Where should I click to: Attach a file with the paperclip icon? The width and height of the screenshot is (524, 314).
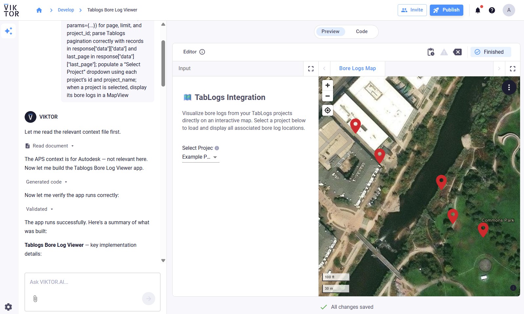point(35,299)
